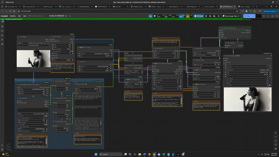The height and width of the screenshot is (157, 279).
Task: Open the upscale_method dropdown in Resize Image
Action: click(62, 49)
